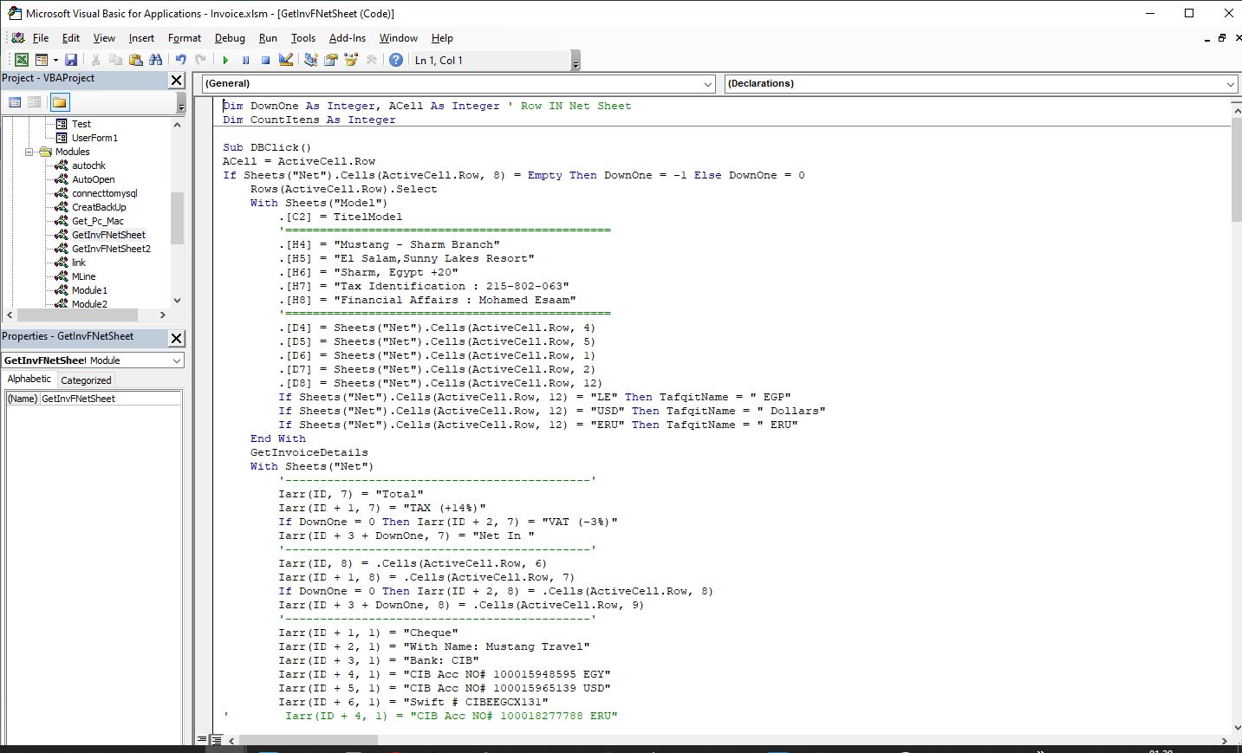Save the Invoice.xlsm project
This screenshot has width=1242, height=753.
(71, 60)
